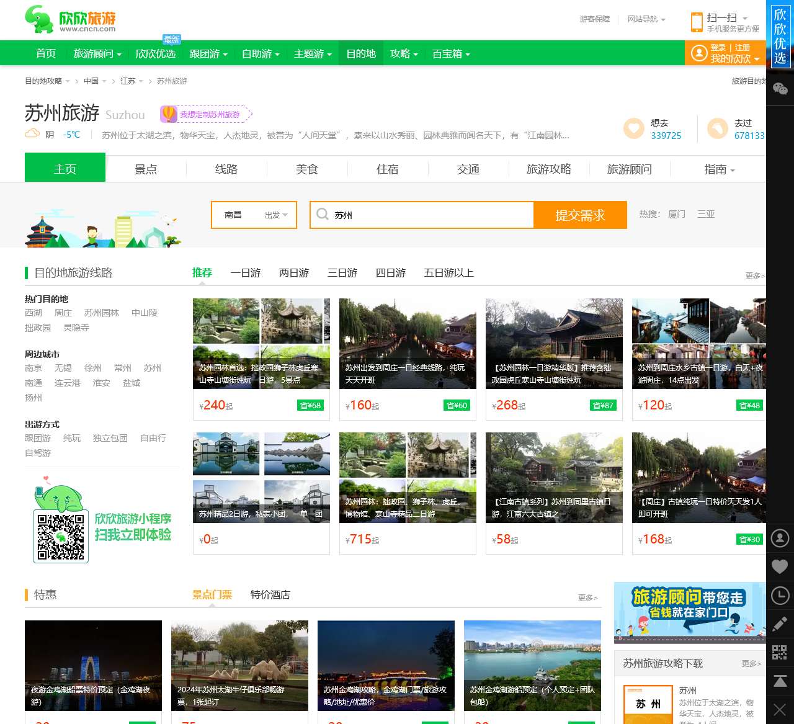Open the user profile icon in right sidebar
The image size is (794, 724).
click(780, 539)
